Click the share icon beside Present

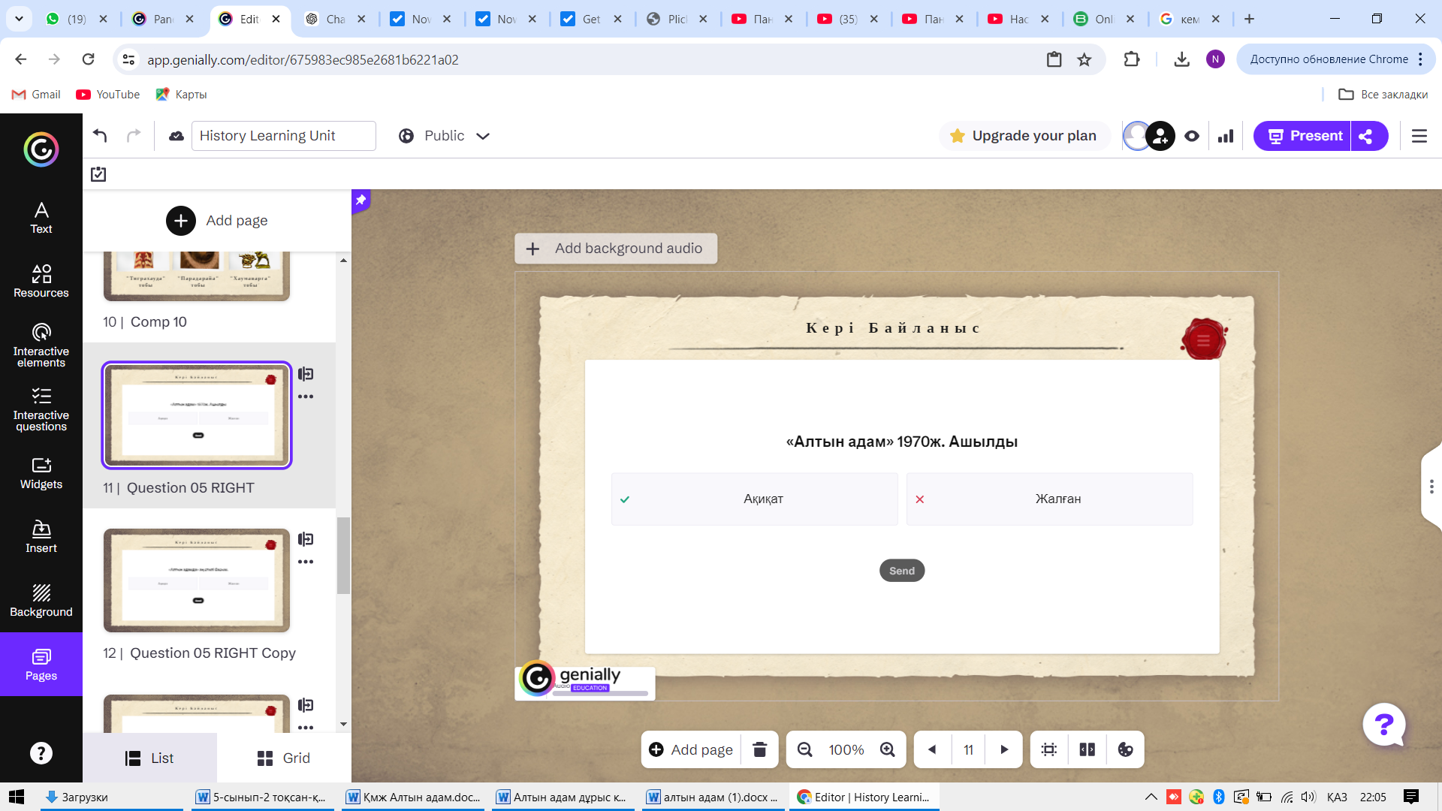pyautogui.click(x=1366, y=136)
